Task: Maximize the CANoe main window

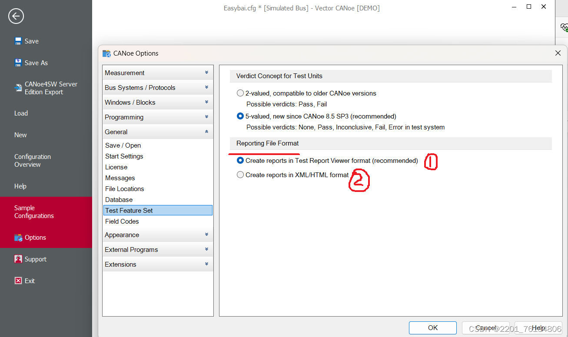Action: [529, 7]
